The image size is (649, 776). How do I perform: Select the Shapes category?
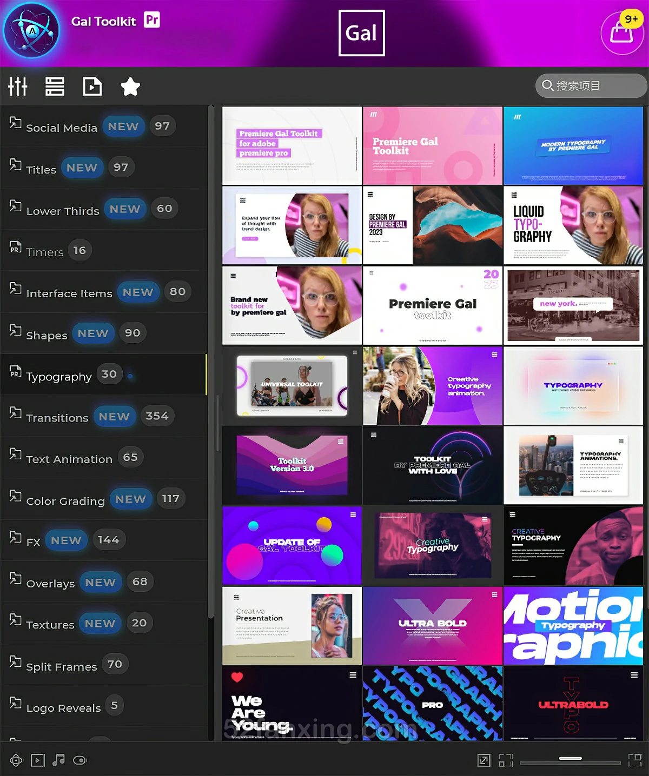[x=103, y=333]
